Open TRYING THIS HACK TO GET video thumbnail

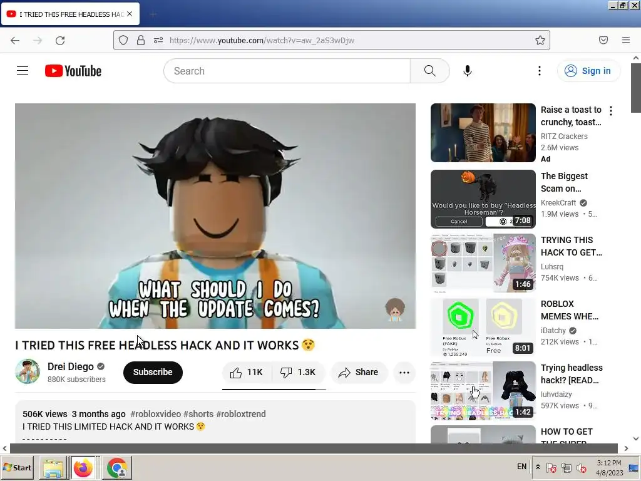point(483,263)
